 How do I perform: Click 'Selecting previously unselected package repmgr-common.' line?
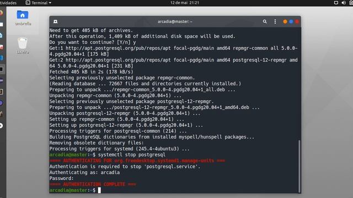122,78
